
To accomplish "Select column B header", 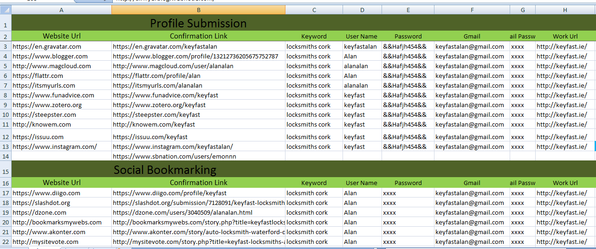I will pyautogui.click(x=199, y=10).
